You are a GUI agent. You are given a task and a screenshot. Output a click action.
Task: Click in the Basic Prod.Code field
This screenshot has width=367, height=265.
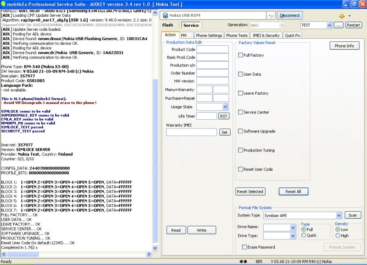(x=212, y=57)
